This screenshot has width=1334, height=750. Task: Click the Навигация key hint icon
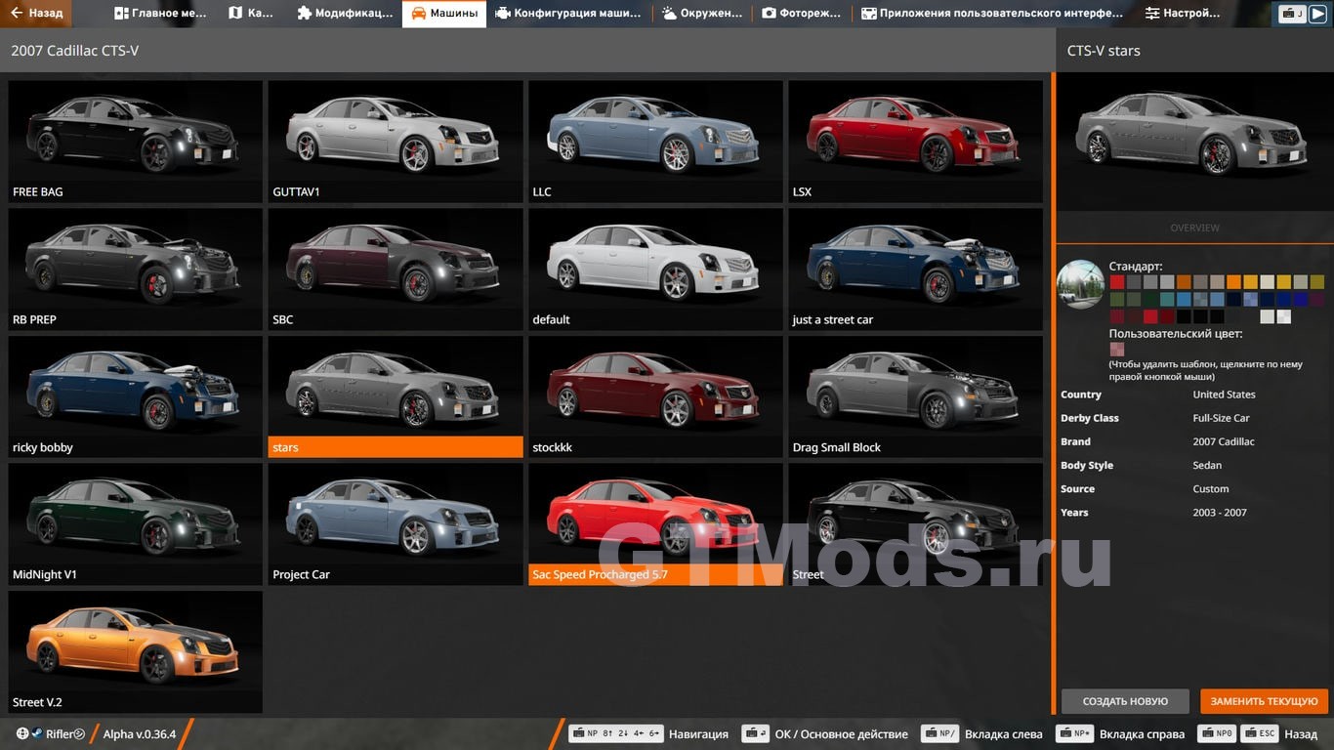point(616,733)
